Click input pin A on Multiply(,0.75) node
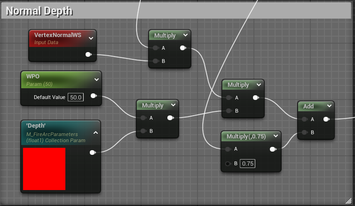Image resolution: width=355 pixels, height=206 pixels. point(229,149)
